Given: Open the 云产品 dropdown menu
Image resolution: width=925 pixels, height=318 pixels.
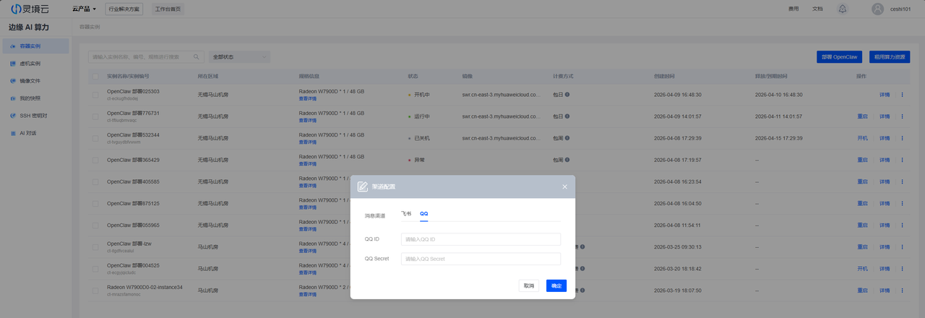Looking at the screenshot, I should (85, 9).
